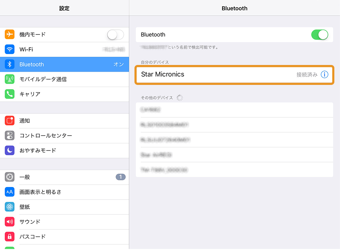Image resolution: width=340 pixels, height=250 pixels.
Task: Toggle 機内モード switch on
Action: click(115, 34)
